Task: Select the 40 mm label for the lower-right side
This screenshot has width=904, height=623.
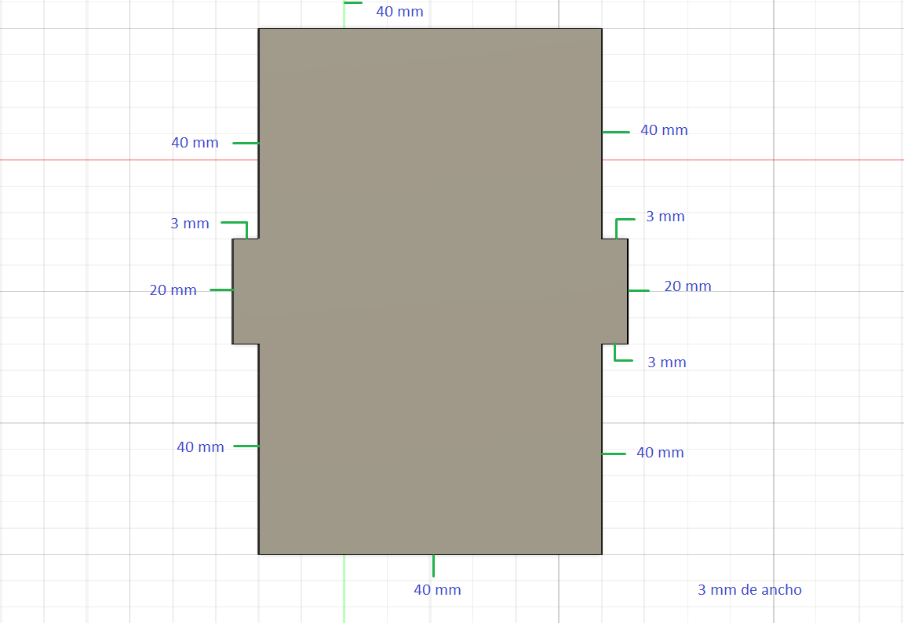Action: pos(660,453)
